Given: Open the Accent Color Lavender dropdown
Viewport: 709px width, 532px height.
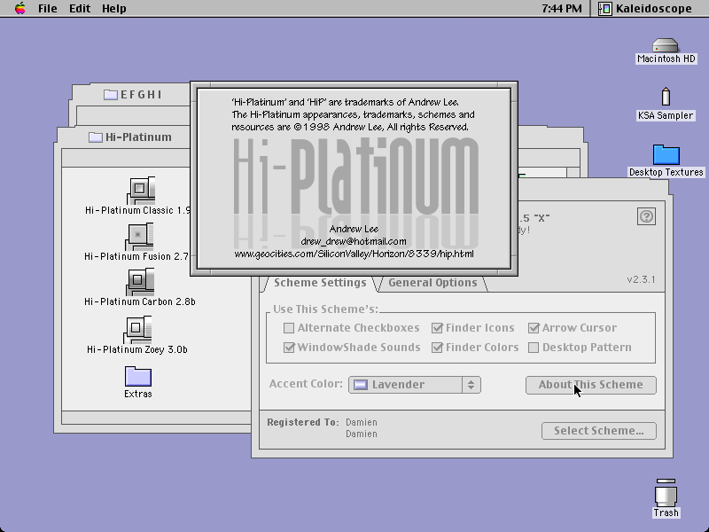Looking at the screenshot, I should pyautogui.click(x=414, y=385).
